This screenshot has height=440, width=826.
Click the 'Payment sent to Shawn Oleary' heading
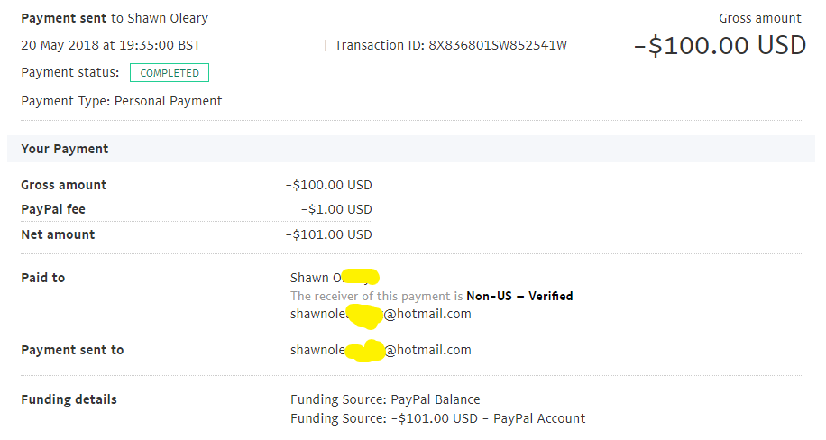(x=115, y=18)
